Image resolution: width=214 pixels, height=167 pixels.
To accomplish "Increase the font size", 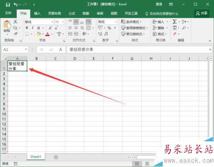I will coord(51,28).
